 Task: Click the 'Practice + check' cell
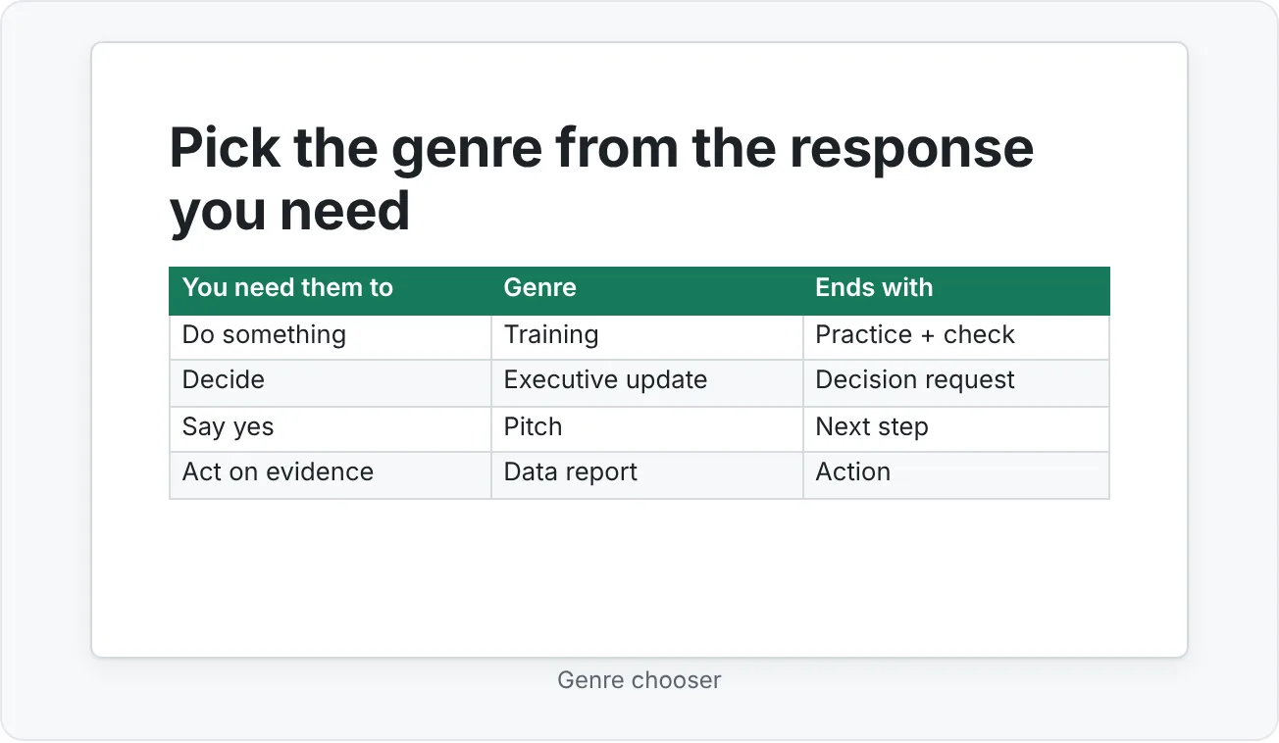pyautogui.click(x=956, y=335)
